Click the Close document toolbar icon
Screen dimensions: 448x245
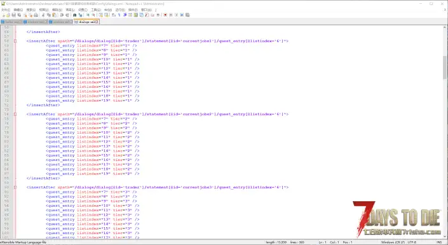tap(25, 15)
